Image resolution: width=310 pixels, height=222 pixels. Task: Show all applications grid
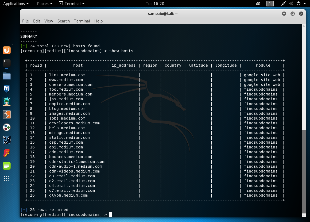pos(7,179)
